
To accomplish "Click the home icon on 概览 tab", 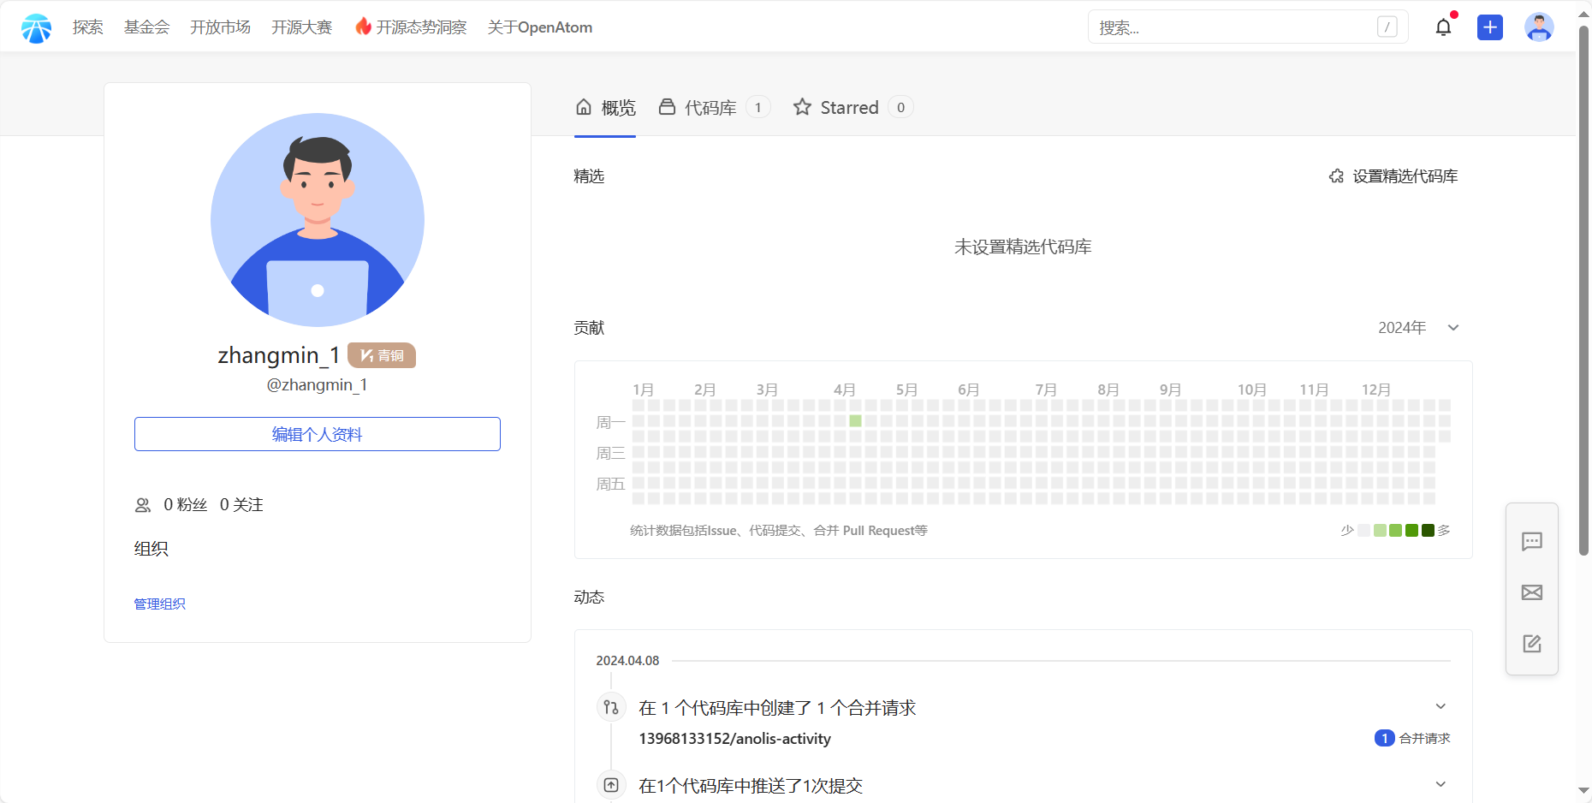I will click(x=584, y=107).
